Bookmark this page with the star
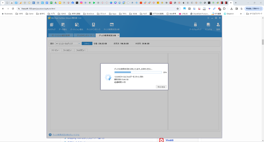Image resolution: width=264 pixels, height=142 pixels. pyautogui.click(x=177, y=9)
